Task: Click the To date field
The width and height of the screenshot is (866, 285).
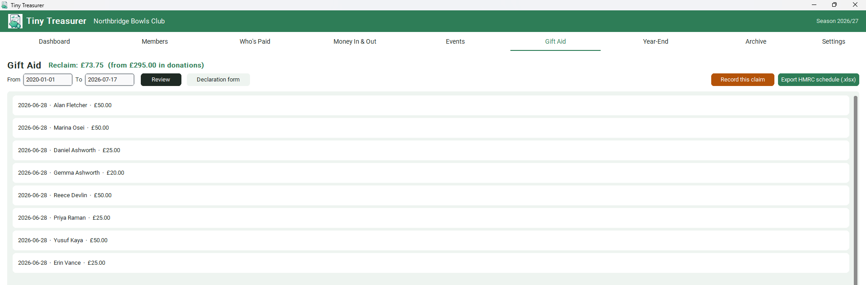Action: pyautogui.click(x=110, y=80)
